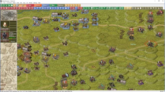Select the unit in the red-highlighted hex
165x92 pixels.
150,44
